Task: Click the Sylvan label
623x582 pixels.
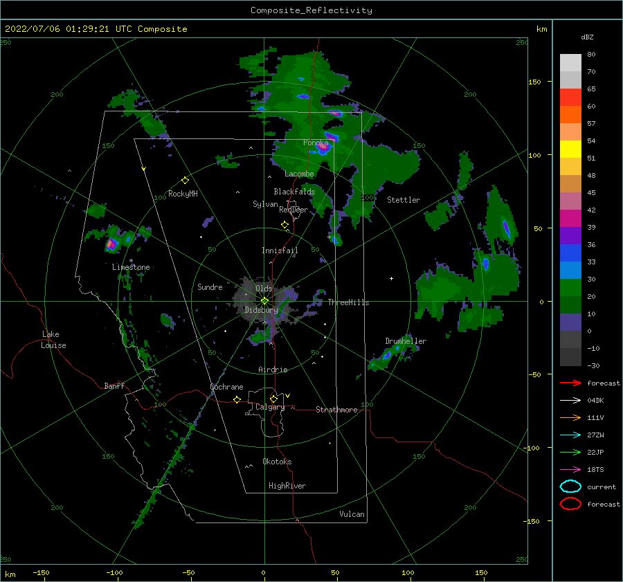Action: [265, 204]
